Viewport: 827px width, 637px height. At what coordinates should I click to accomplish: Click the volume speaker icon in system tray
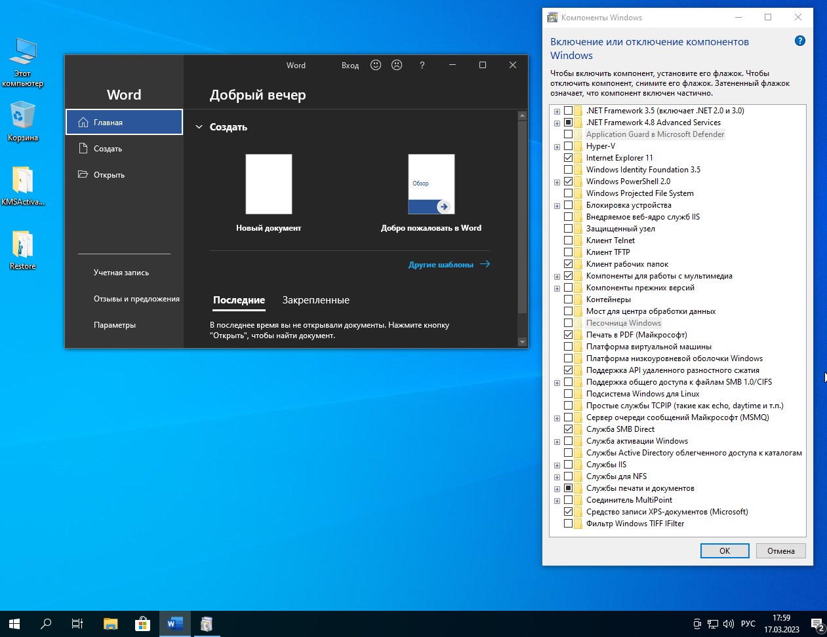click(x=729, y=623)
